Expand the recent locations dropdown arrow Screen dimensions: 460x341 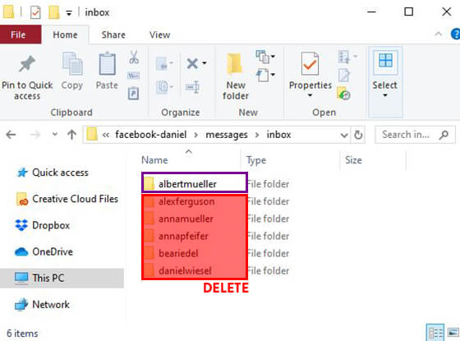pos(54,135)
